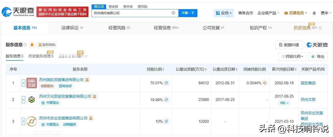Screen dimensions: 333x137
Task: Open the 历史信息 VIP tab
Action: [x=305, y=28]
